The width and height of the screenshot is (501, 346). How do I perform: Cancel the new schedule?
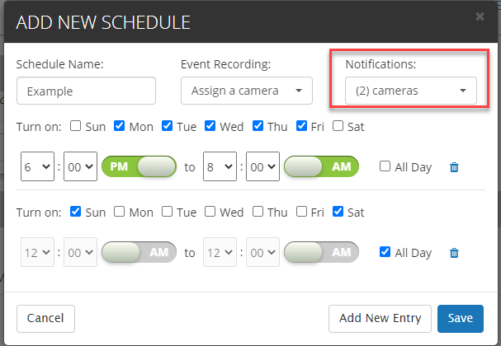point(45,318)
